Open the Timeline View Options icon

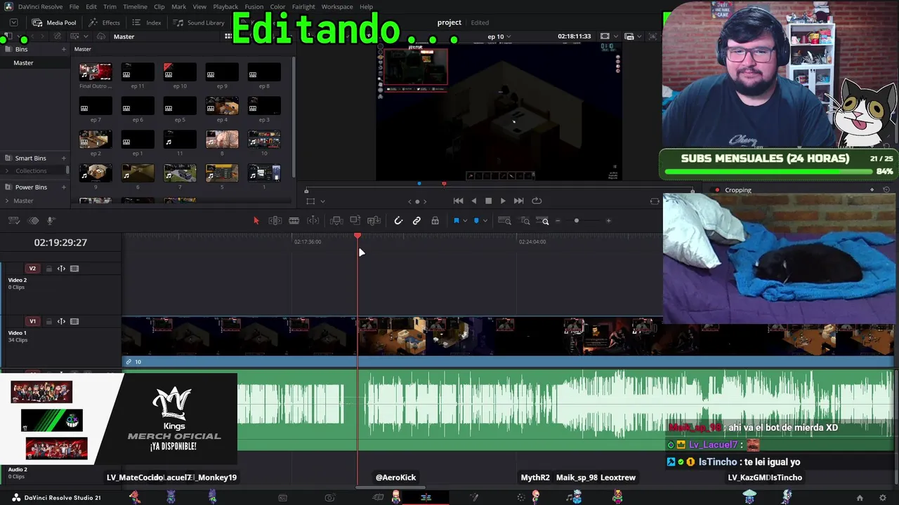13,221
